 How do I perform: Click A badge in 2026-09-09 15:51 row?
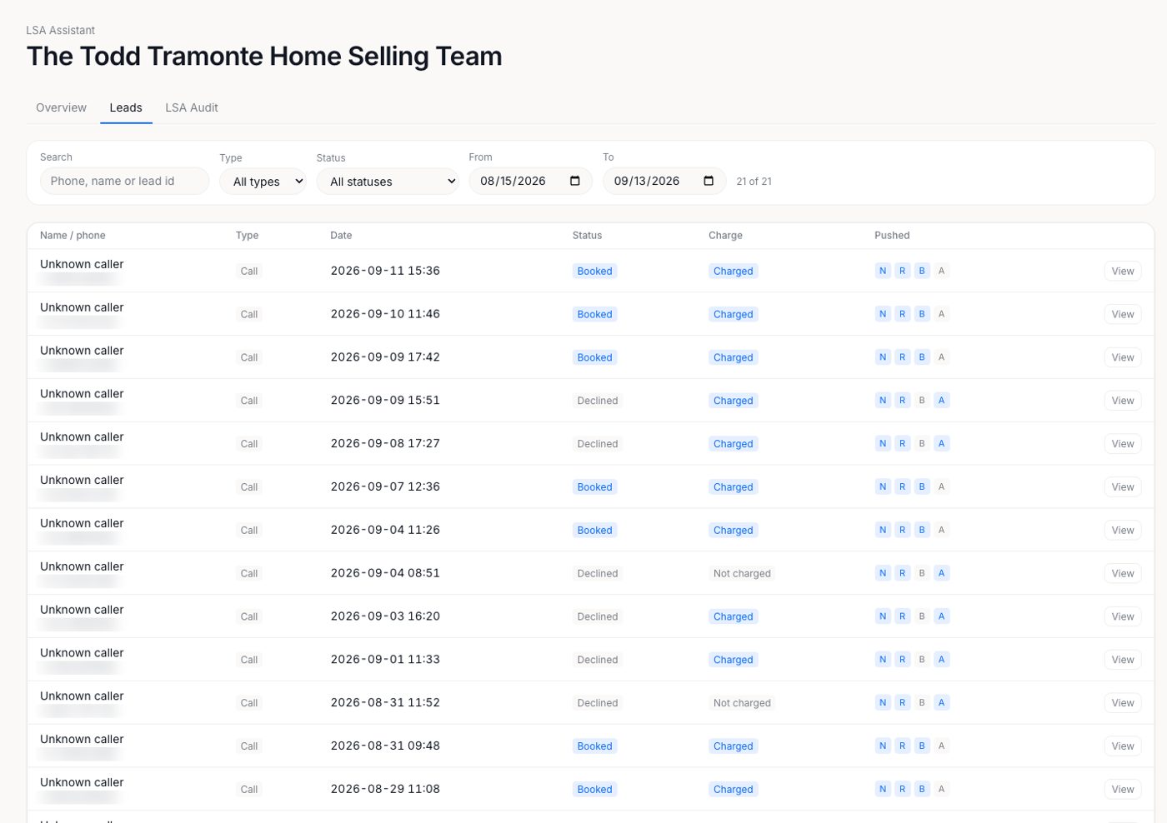click(x=941, y=401)
